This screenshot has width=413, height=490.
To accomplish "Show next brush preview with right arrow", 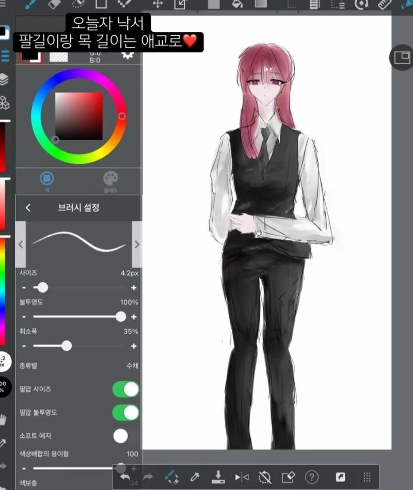I will click(137, 244).
